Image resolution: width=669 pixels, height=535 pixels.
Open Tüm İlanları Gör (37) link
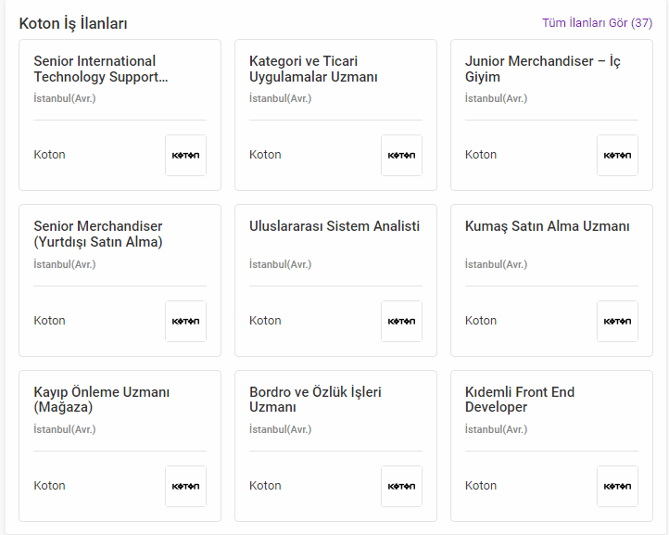click(x=597, y=22)
